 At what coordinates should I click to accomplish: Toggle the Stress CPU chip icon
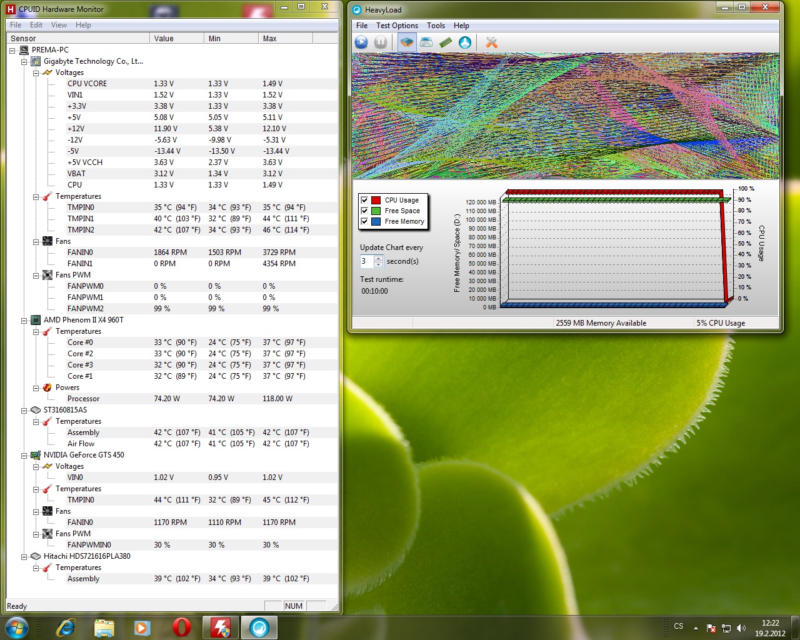pyautogui.click(x=407, y=42)
